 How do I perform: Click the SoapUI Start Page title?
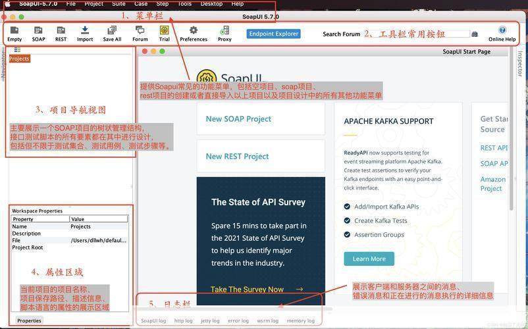pos(466,51)
